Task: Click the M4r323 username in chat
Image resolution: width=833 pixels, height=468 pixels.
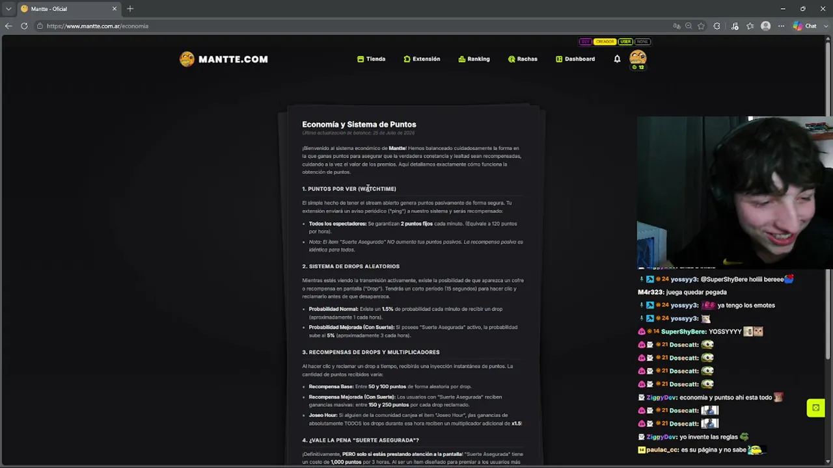Action: pos(651,292)
